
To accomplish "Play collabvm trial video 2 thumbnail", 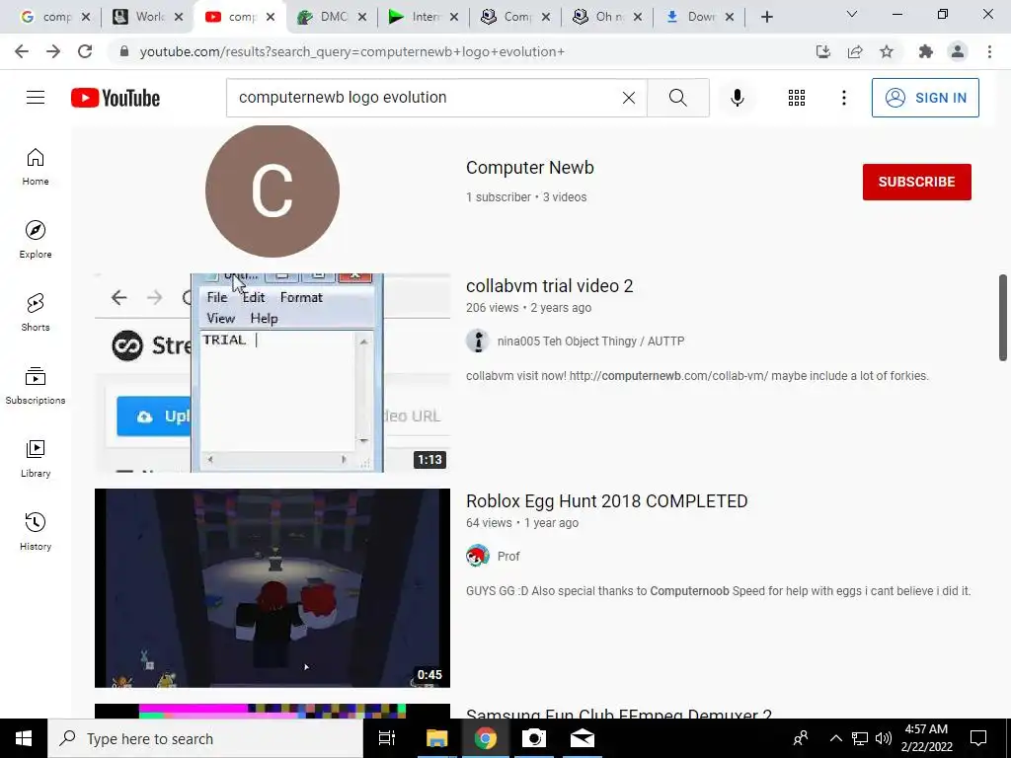I will tap(272, 372).
